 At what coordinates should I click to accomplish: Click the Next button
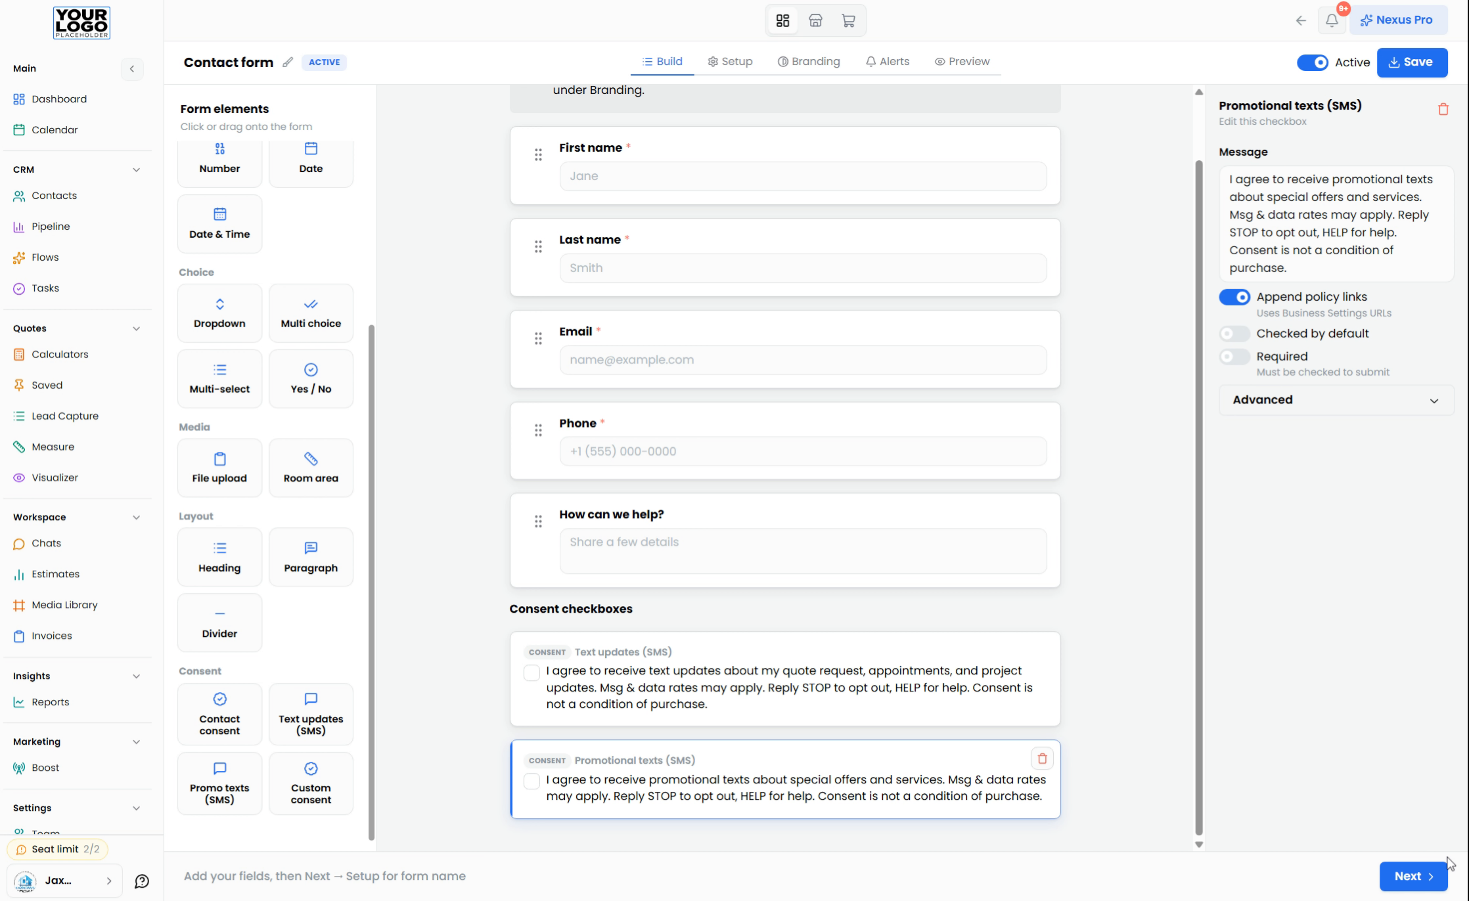pos(1413,876)
